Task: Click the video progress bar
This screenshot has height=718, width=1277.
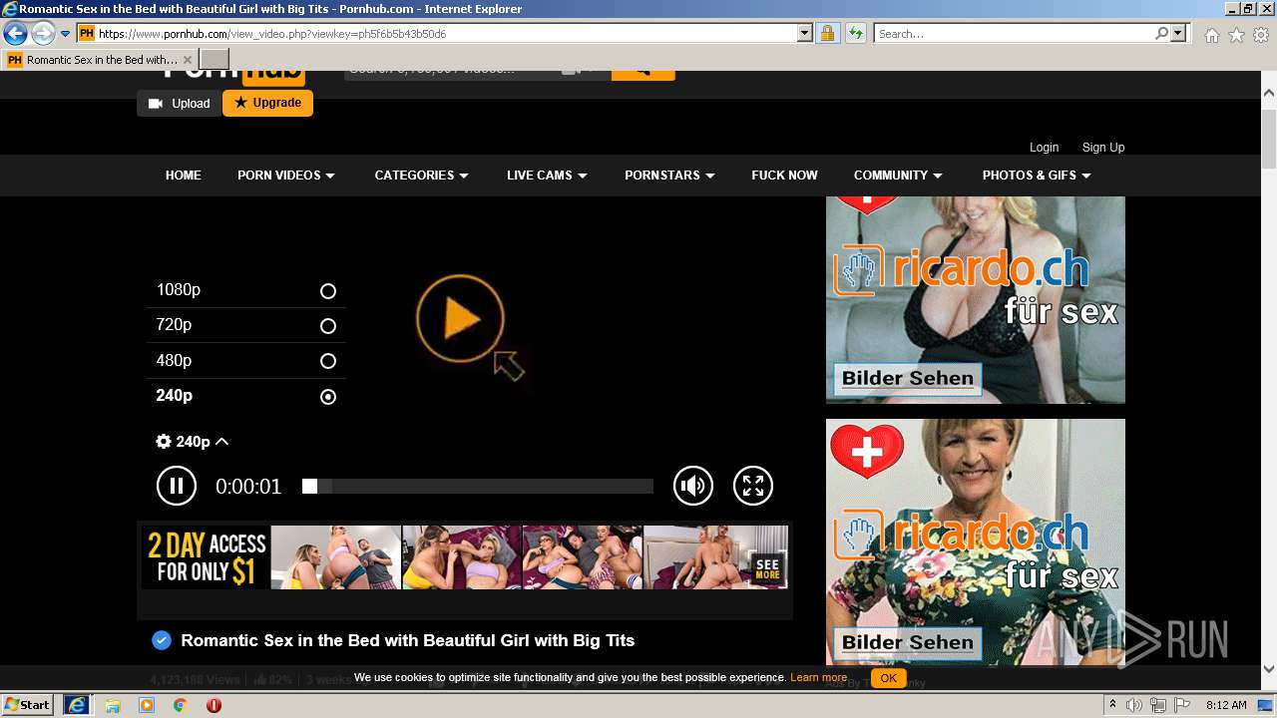Action: tap(478, 487)
